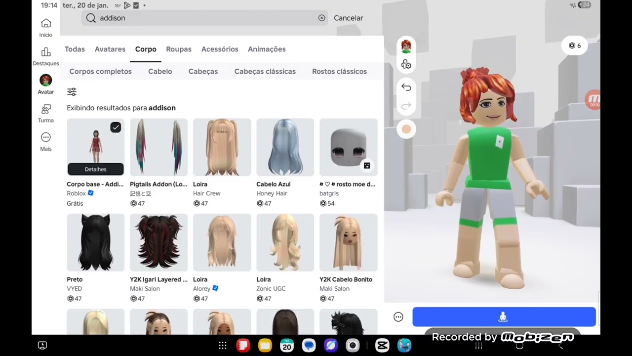
Task: Select the Pigtails Addon hair thumbnail
Action: (x=158, y=147)
